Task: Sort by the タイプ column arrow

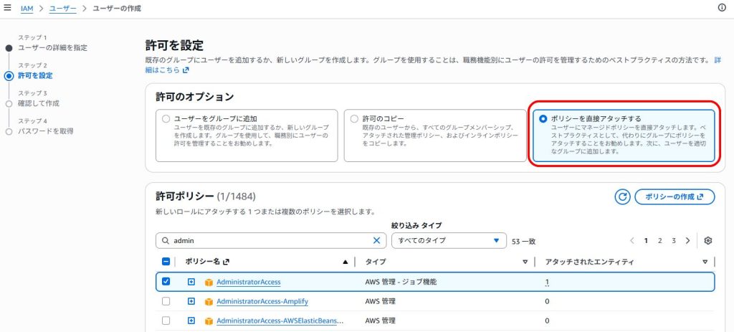Action: (525, 262)
